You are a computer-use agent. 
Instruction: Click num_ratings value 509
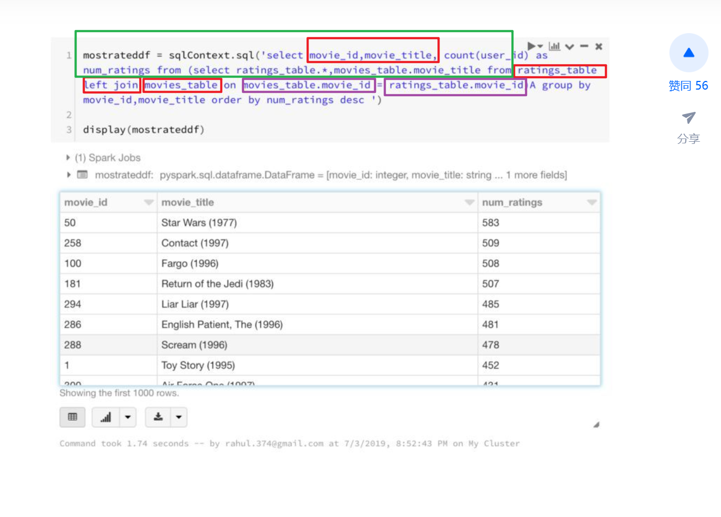[x=491, y=243]
